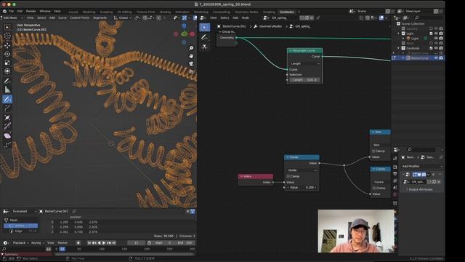Click the viewport zoom magnifier icon
Screen dimensions: 465x262
[191, 48]
